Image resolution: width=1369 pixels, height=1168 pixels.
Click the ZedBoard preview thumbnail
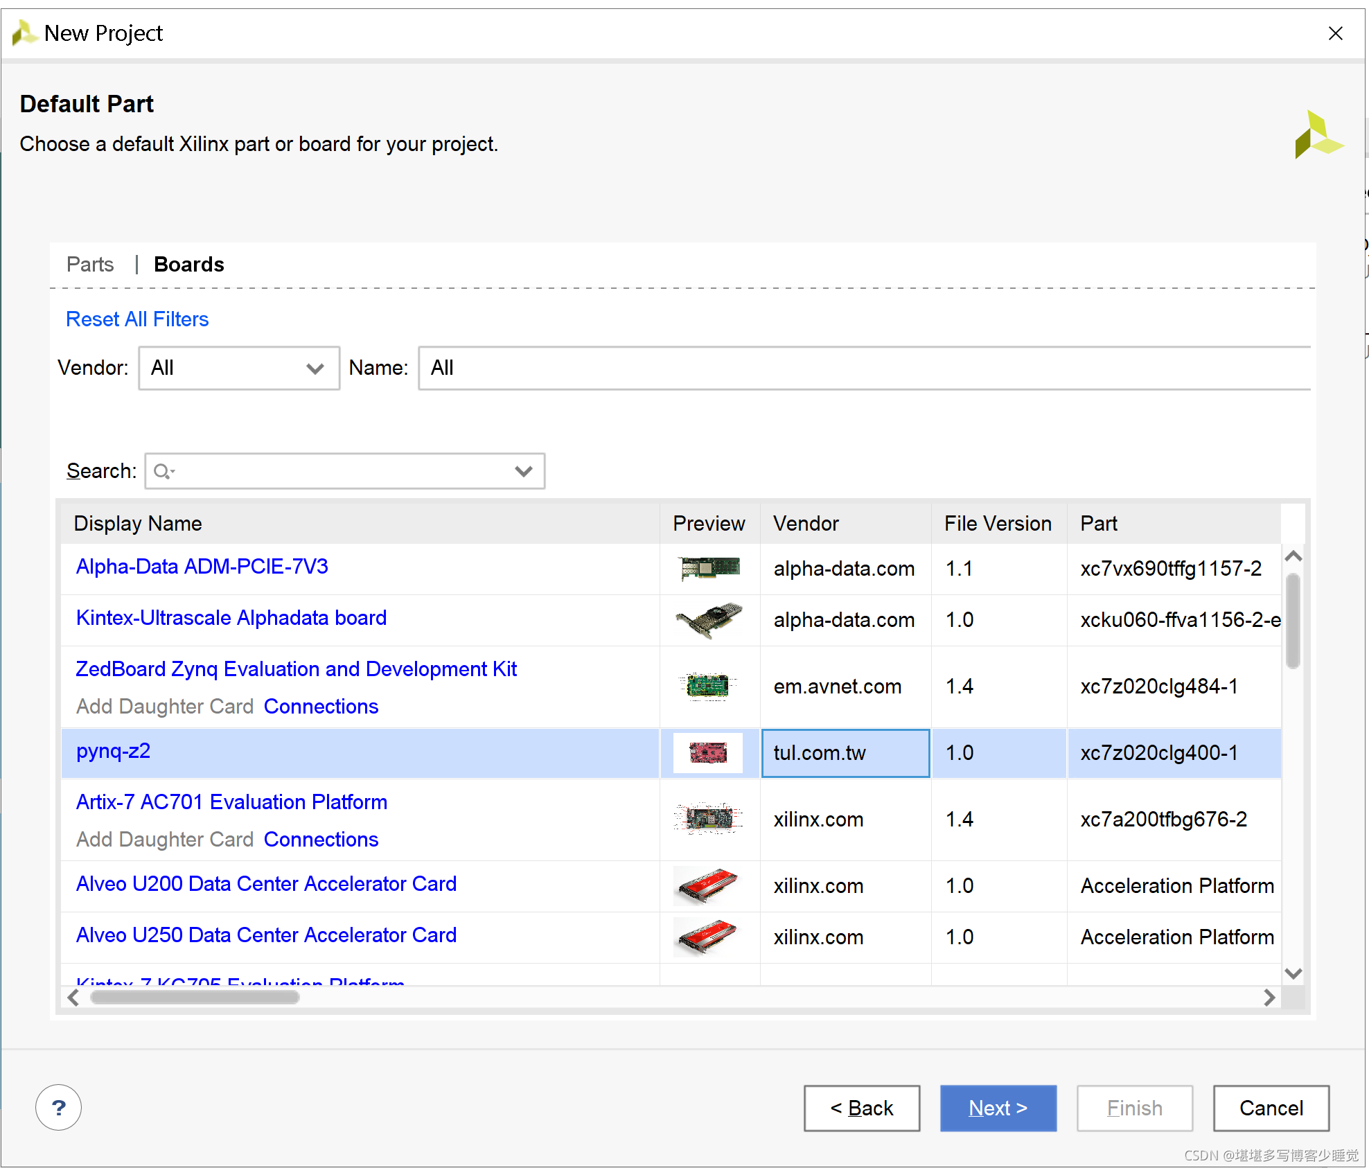click(x=708, y=687)
